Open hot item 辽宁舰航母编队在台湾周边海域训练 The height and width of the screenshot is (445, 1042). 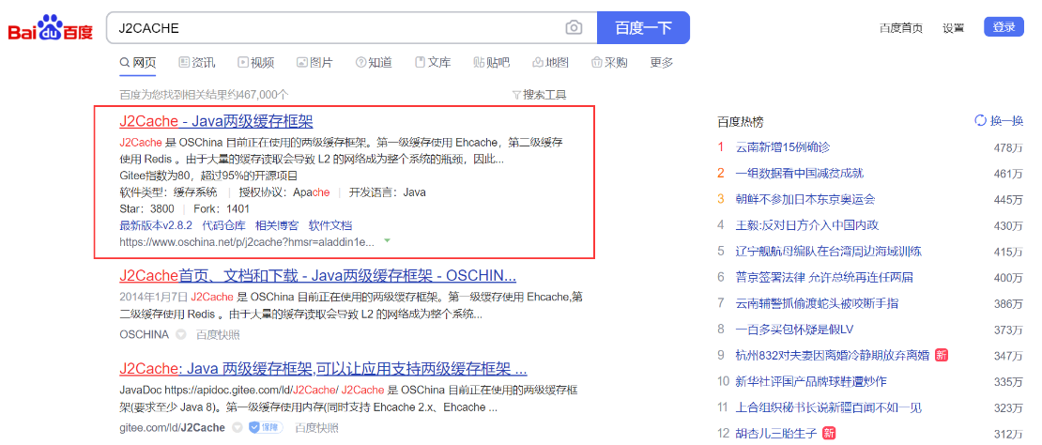point(829,252)
